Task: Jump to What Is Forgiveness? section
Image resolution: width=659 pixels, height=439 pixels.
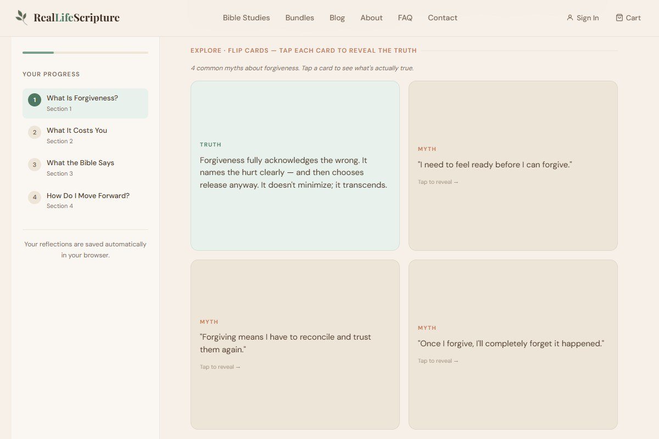Action: tap(85, 103)
